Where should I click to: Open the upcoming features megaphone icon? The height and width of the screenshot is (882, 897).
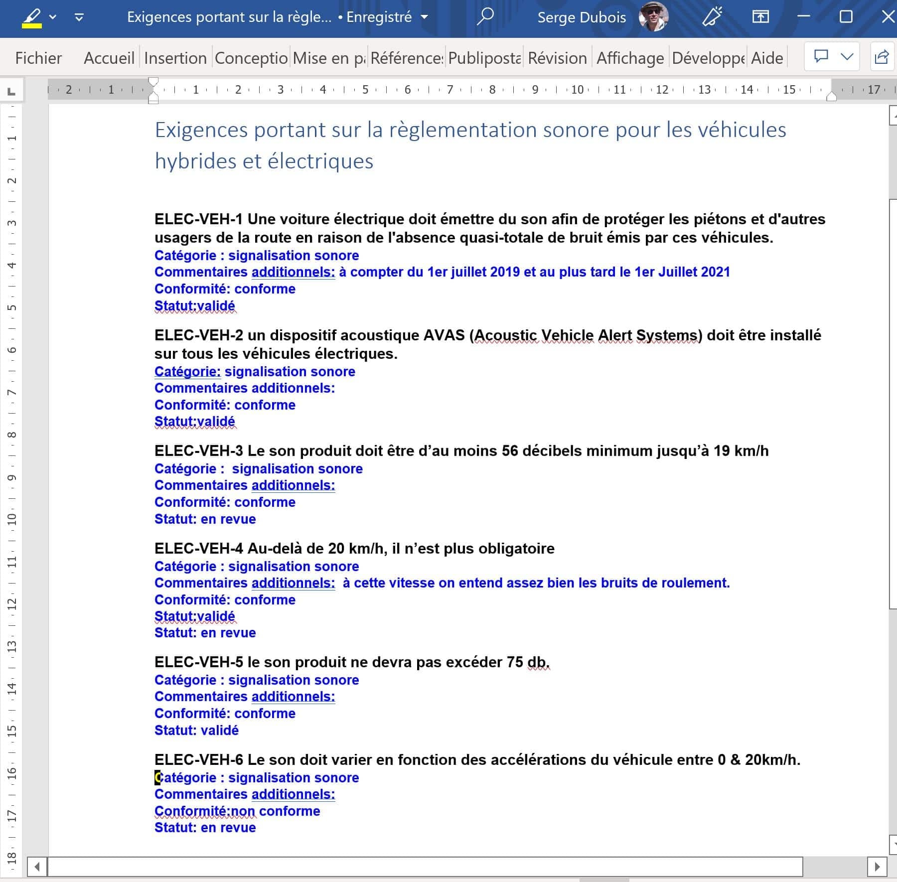[x=712, y=17]
